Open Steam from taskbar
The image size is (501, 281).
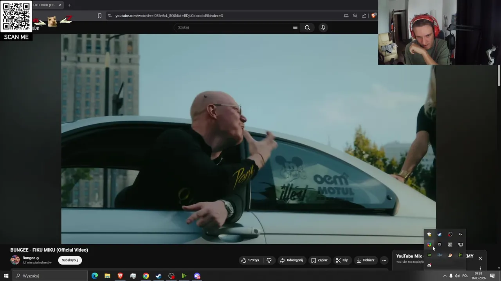(159, 276)
